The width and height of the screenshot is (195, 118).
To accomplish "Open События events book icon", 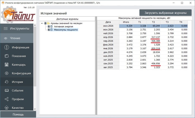I will pos(7,91).
